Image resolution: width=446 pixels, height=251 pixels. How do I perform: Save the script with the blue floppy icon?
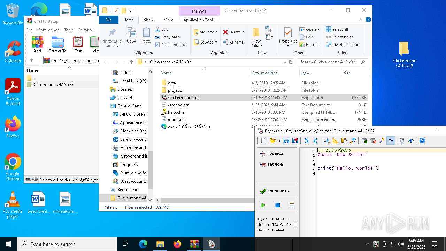286,140
